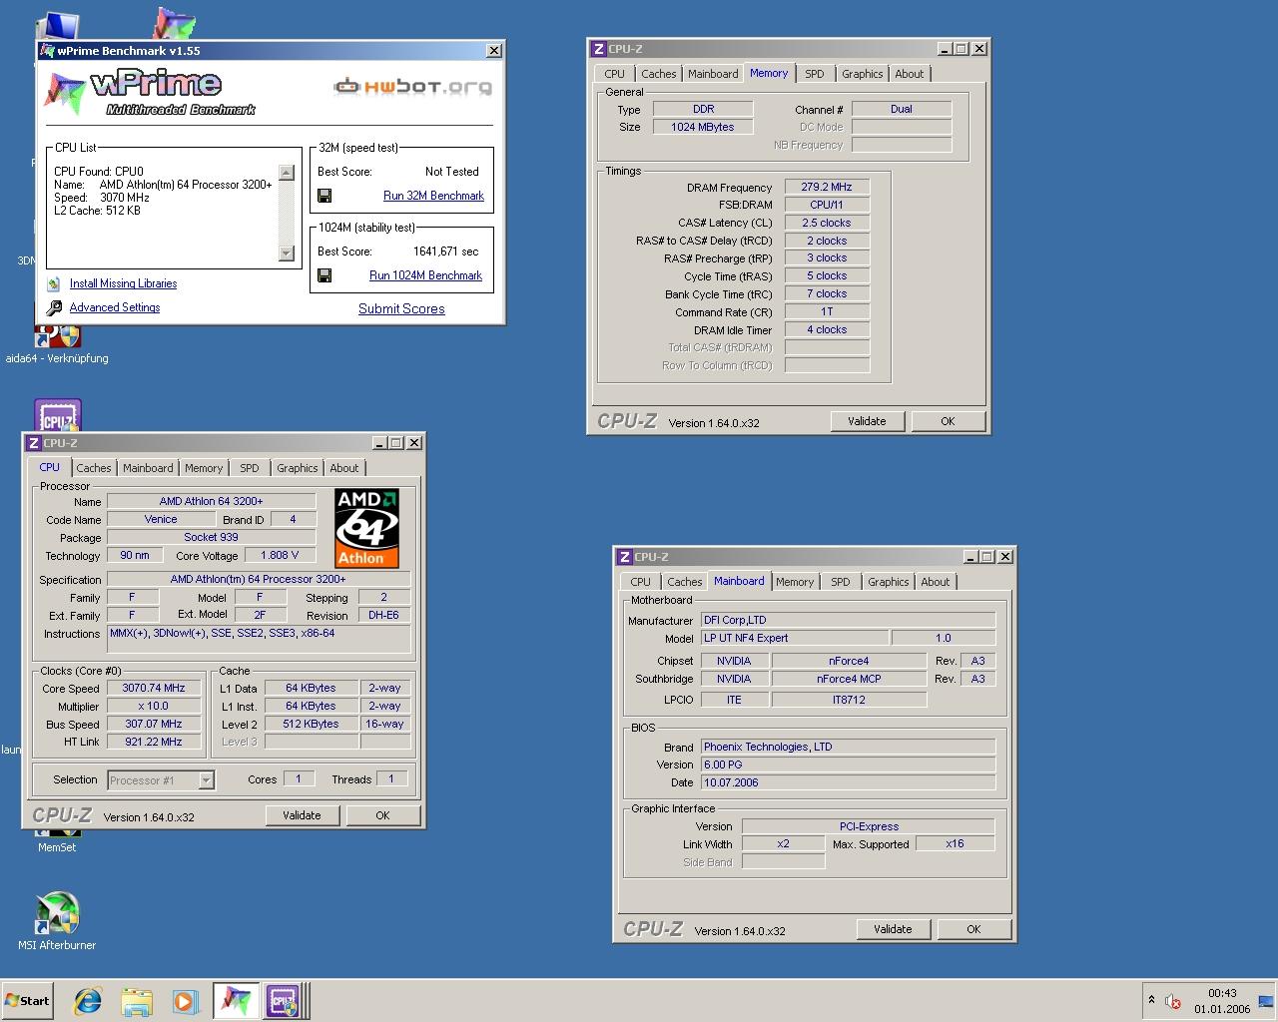
Task: Click the HT Link value 921.22 MHz
Action: (x=154, y=742)
